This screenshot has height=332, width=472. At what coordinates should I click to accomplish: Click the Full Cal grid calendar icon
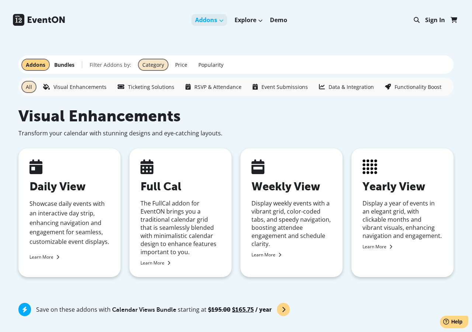pyautogui.click(x=147, y=167)
